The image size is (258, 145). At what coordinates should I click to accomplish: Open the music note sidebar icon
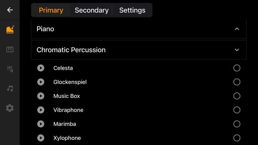click(10, 89)
